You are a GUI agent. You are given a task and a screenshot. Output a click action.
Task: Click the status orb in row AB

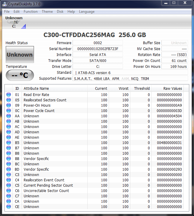click(x=9, y=121)
